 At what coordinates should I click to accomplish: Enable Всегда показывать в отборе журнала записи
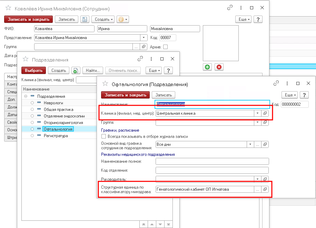pos(103,136)
